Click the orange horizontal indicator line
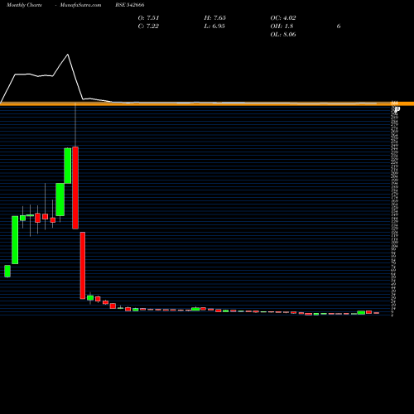Screen dimensions: 414x414 207,103
